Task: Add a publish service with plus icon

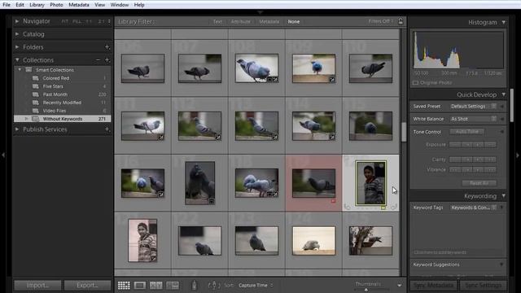Action: (x=107, y=129)
